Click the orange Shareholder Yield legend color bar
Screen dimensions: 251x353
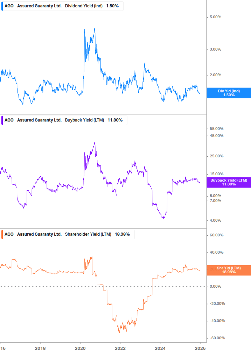[2, 234]
